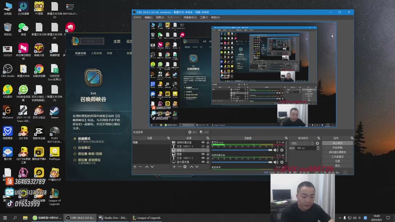Open WeGame desktop shortcut
Image resolution: width=395 pixels, height=222 pixels.
point(7,112)
